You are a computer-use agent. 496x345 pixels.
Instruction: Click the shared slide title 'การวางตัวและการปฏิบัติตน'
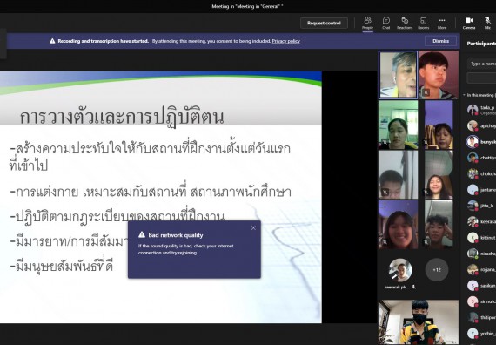coord(122,117)
